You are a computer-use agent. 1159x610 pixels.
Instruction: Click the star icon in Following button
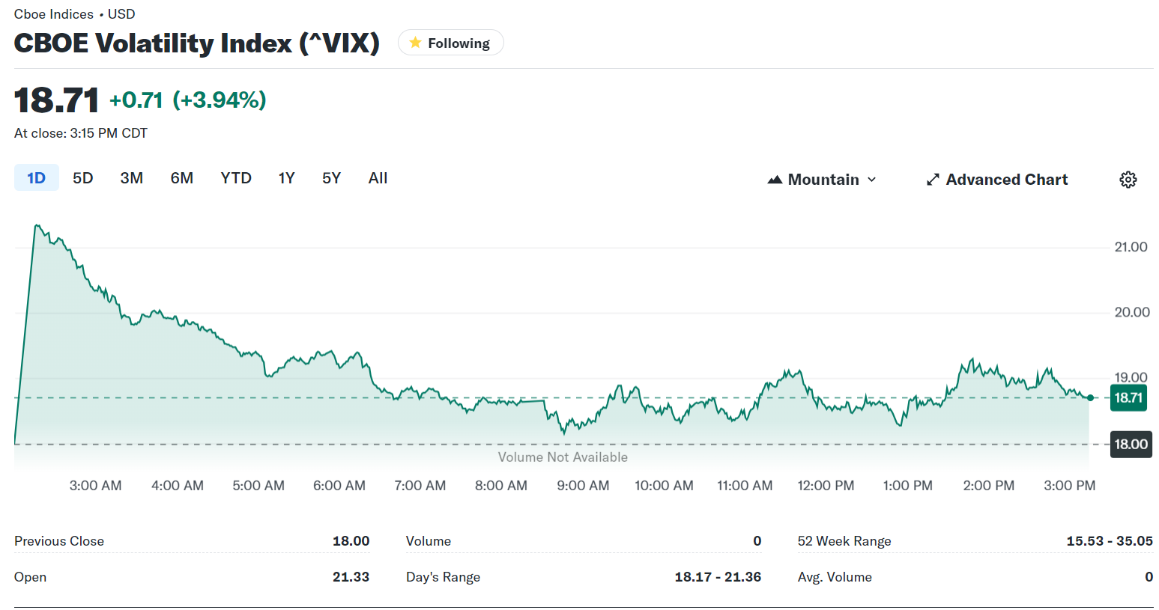pyautogui.click(x=415, y=43)
